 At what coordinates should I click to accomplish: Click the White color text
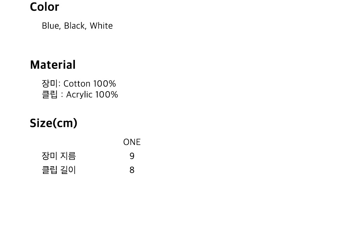point(101,26)
